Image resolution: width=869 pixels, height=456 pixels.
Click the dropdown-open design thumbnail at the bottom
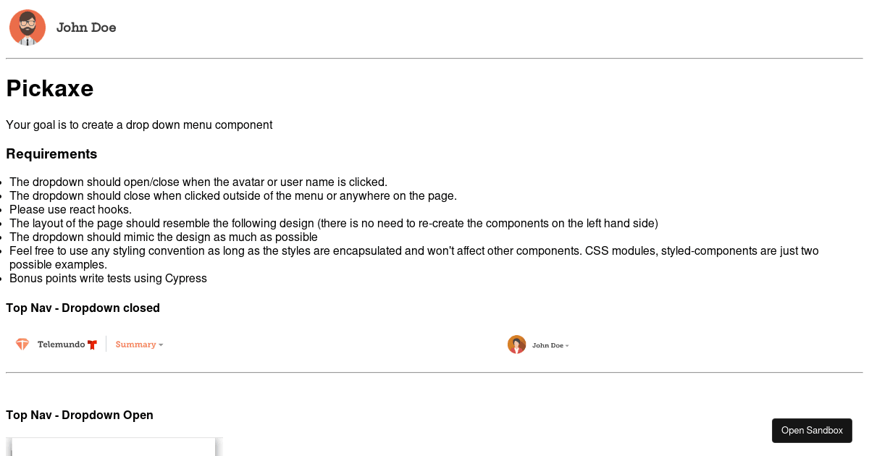114,447
